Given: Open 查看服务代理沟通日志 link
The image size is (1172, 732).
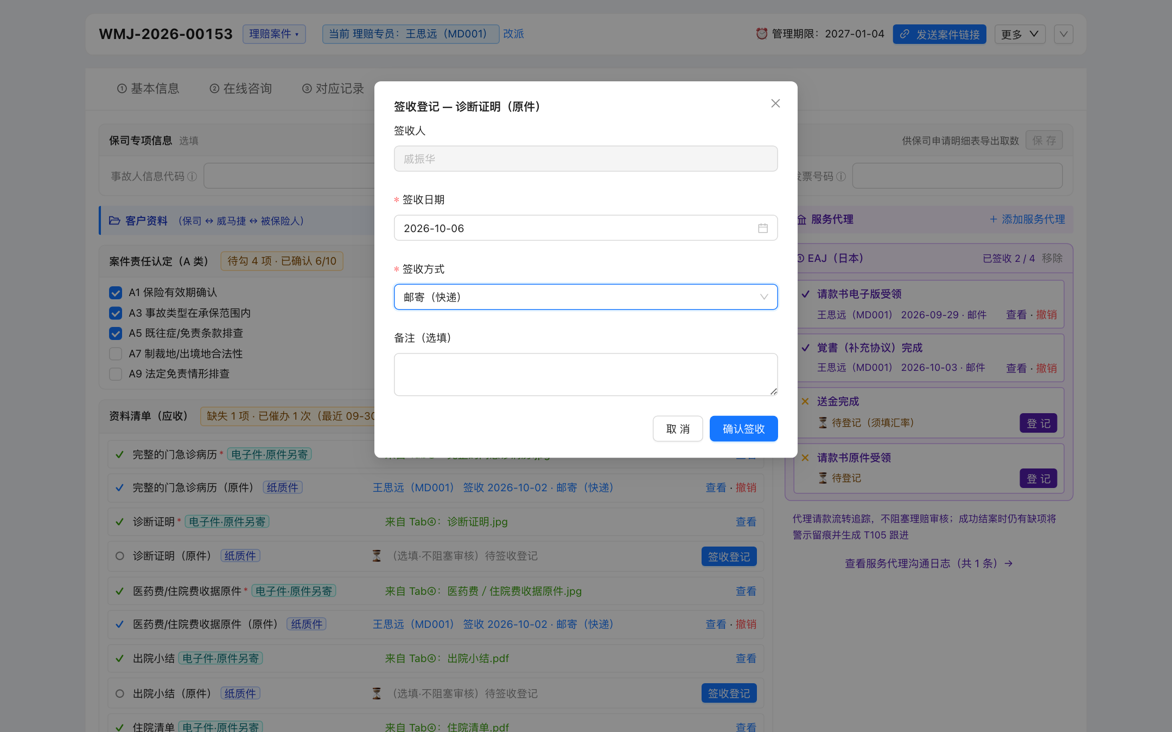Looking at the screenshot, I should [x=928, y=563].
